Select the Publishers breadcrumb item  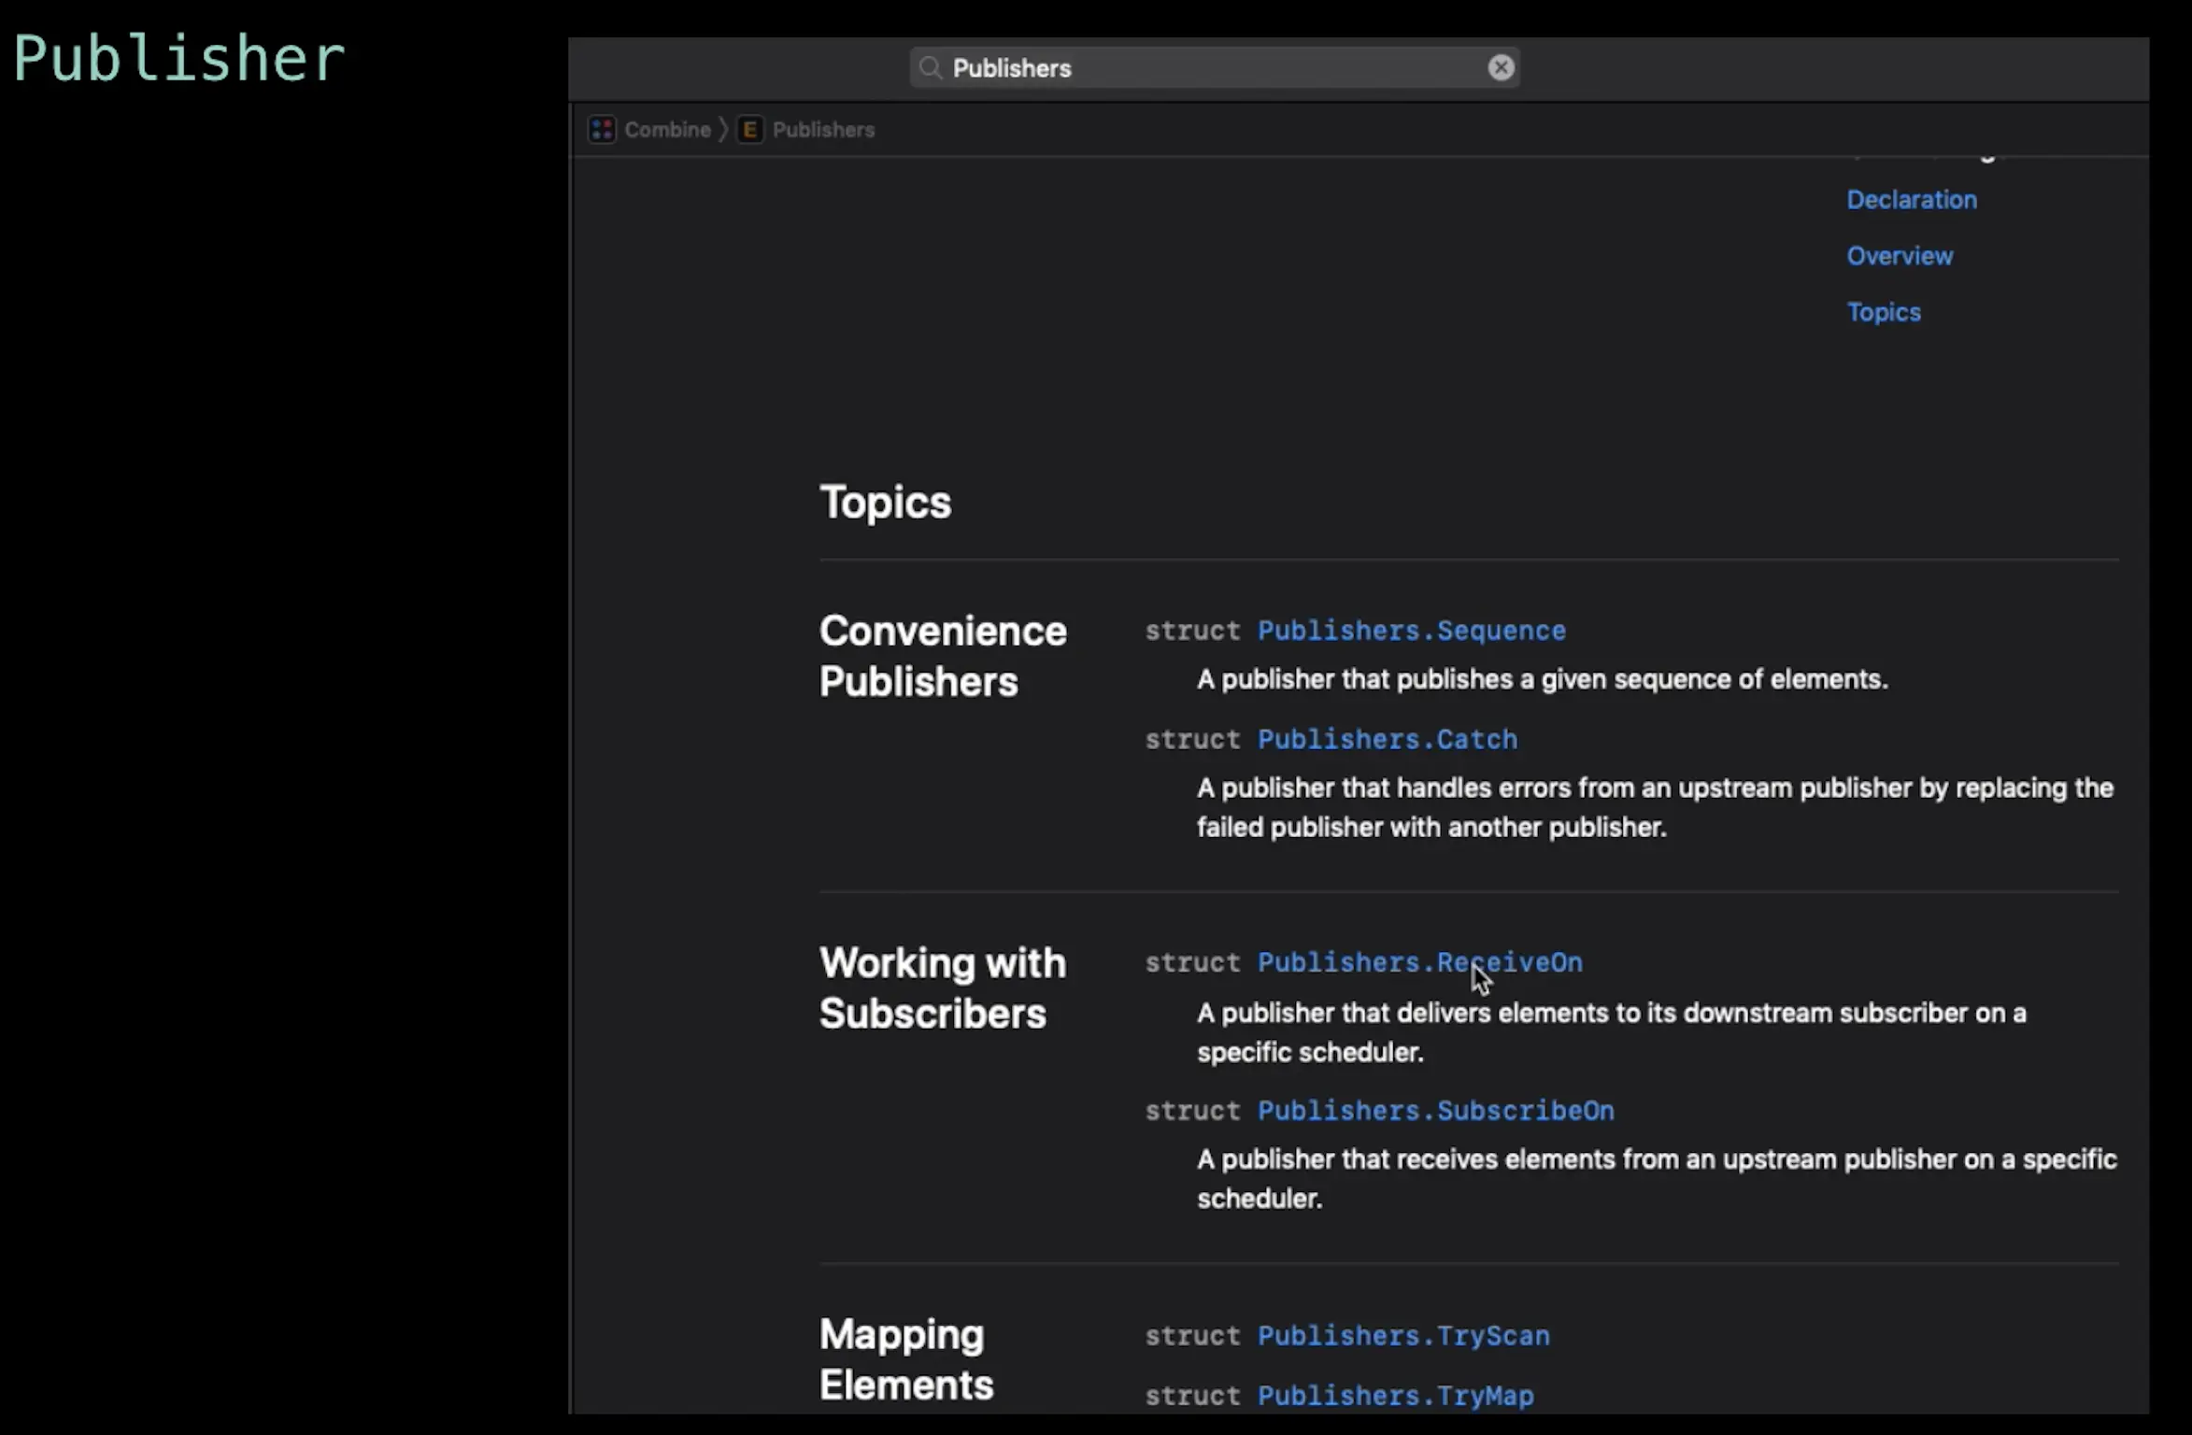coord(823,130)
